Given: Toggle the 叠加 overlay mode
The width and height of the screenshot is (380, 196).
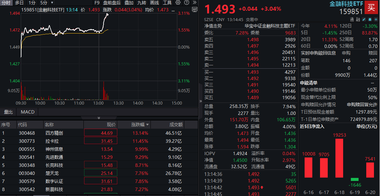Looking at the screenshot, I should pyautogui.click(x=129, y=3).
